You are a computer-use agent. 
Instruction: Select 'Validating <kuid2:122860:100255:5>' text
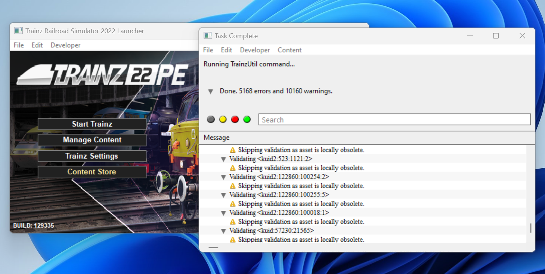coord(279,195)
